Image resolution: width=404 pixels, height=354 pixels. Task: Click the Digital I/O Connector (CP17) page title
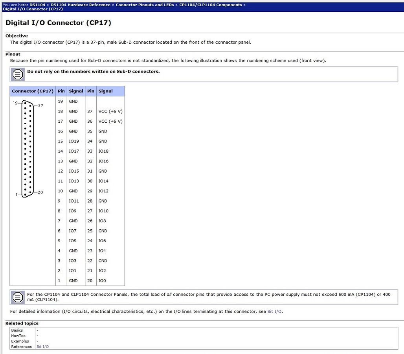coord(58,23)
